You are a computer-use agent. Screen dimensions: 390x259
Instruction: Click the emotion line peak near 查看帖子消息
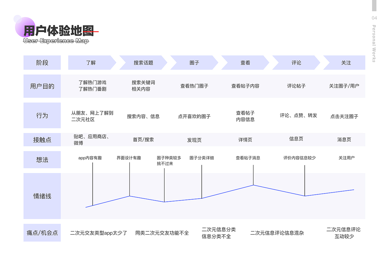click(x=253, y=185)
